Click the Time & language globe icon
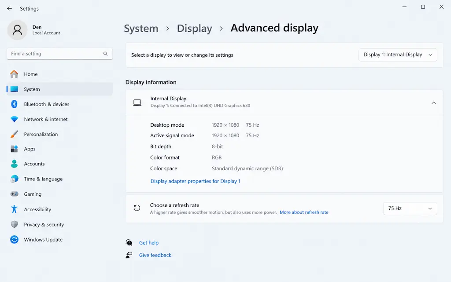 tap(14, 179)
